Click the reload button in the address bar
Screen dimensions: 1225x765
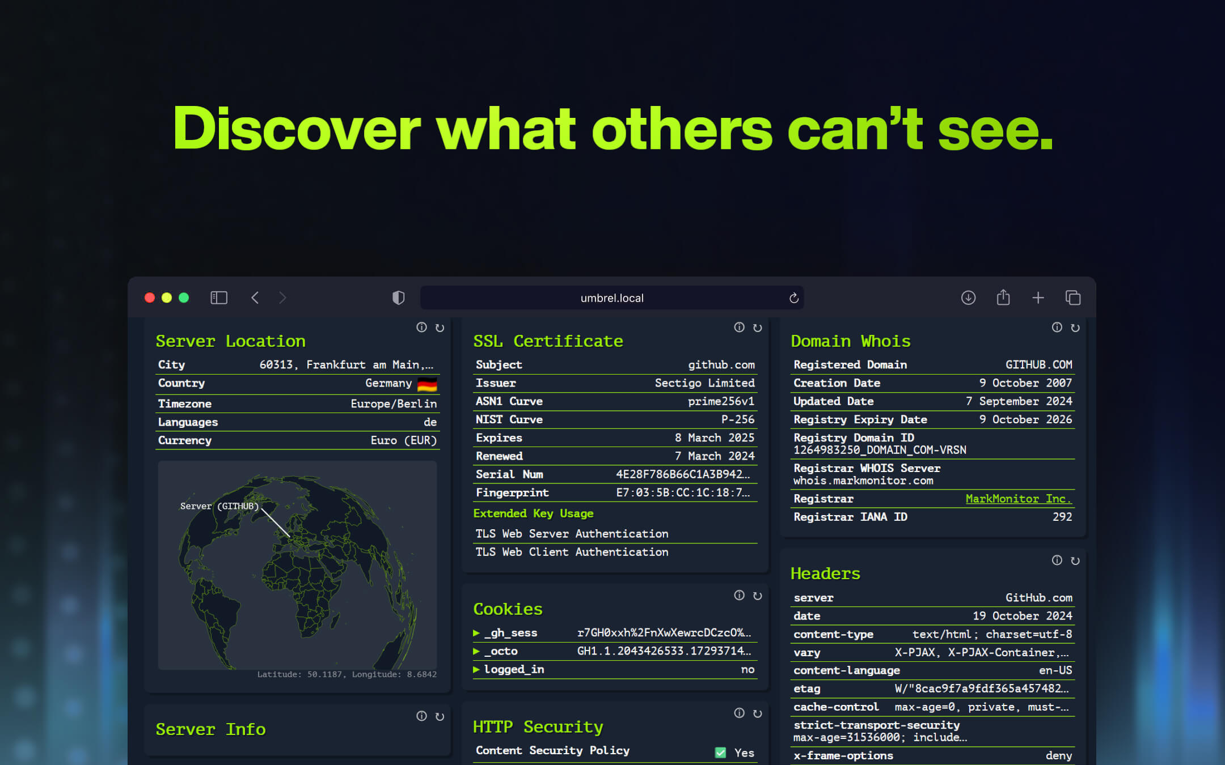[793, 297]
